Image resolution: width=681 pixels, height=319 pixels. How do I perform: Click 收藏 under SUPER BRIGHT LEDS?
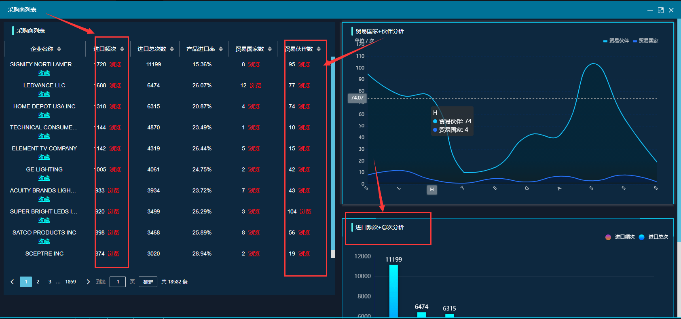(x=44, y=220)
